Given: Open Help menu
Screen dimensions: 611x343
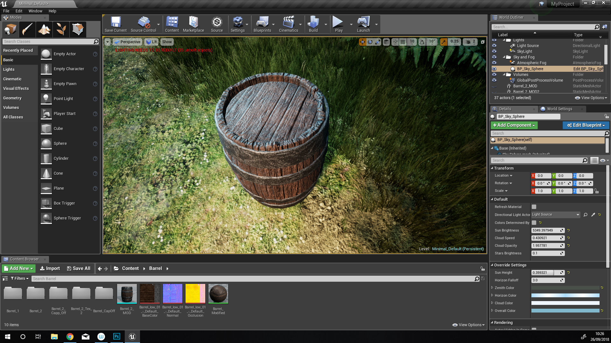Looking at the screenshot, I should point(52,11).
